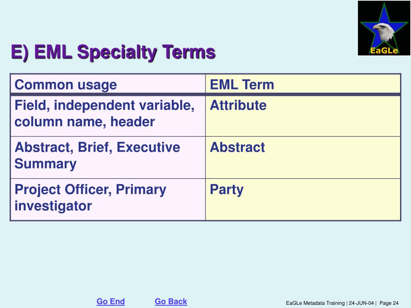Click the EaGLe yellow text in logo
Screen dimensions: 411x308
coord(384,50)
